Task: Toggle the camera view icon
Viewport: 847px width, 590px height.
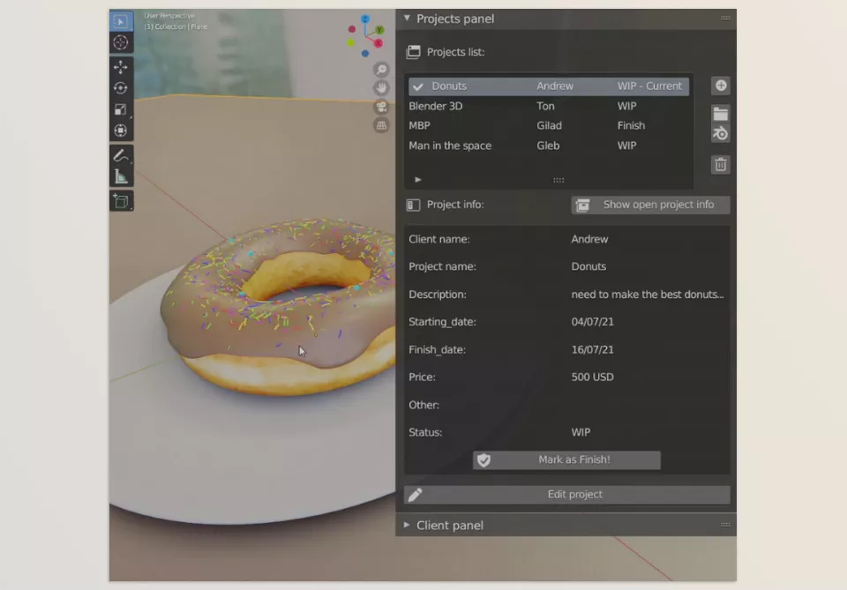Action: (x=381, y=107)
